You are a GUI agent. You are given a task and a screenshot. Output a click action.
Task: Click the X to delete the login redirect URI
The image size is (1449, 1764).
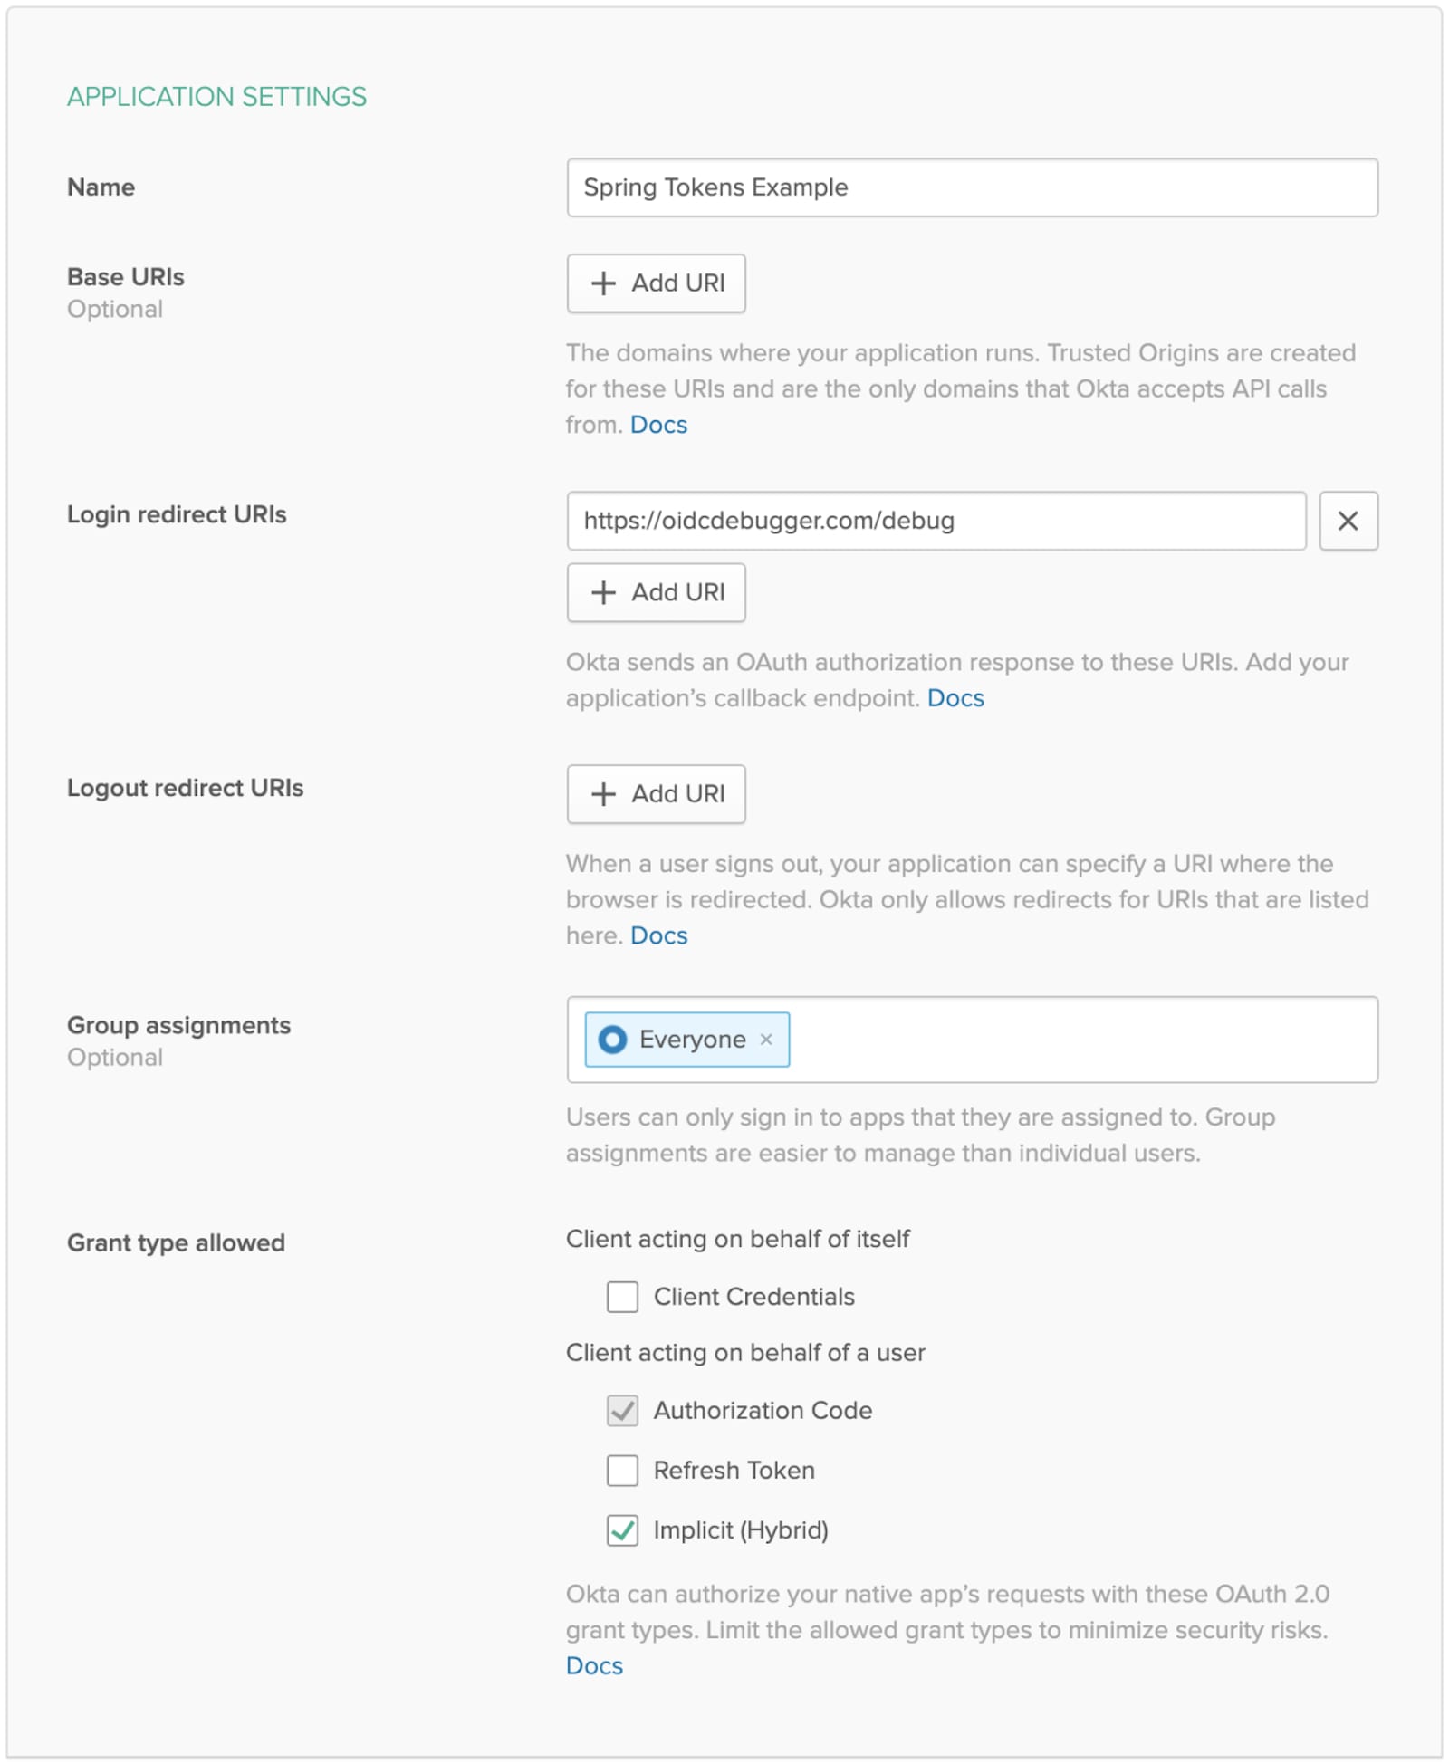click(1348, 521)
